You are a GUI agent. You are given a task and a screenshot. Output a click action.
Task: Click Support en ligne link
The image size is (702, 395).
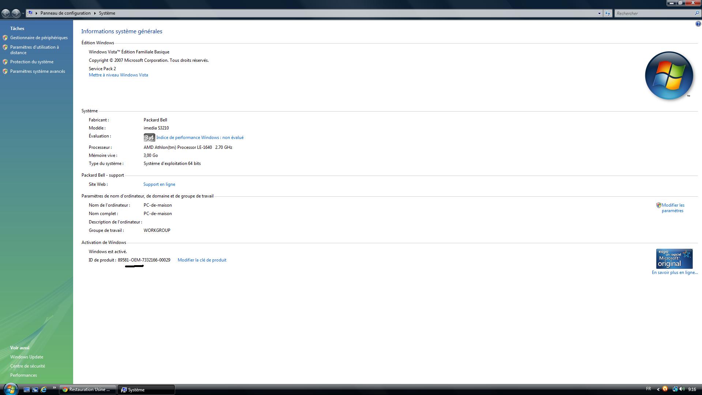tap(159, 184)
